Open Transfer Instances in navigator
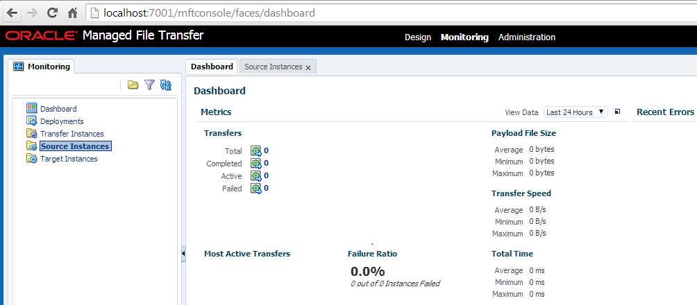697x305 pixels. [x=72, y=134]
